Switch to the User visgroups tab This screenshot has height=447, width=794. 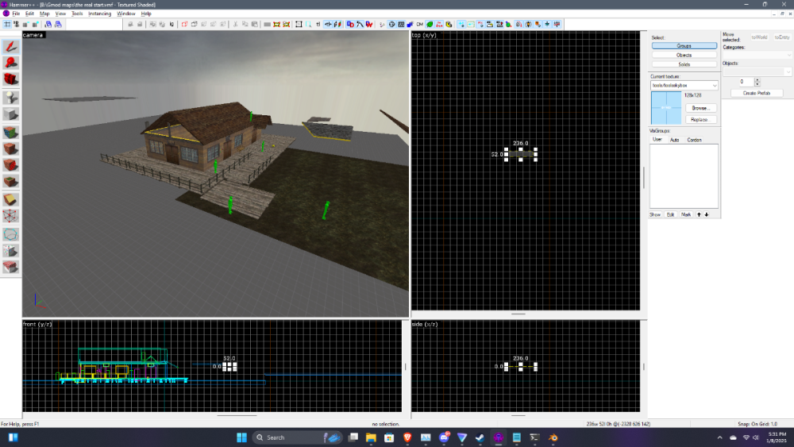click(x=657, y=140)
